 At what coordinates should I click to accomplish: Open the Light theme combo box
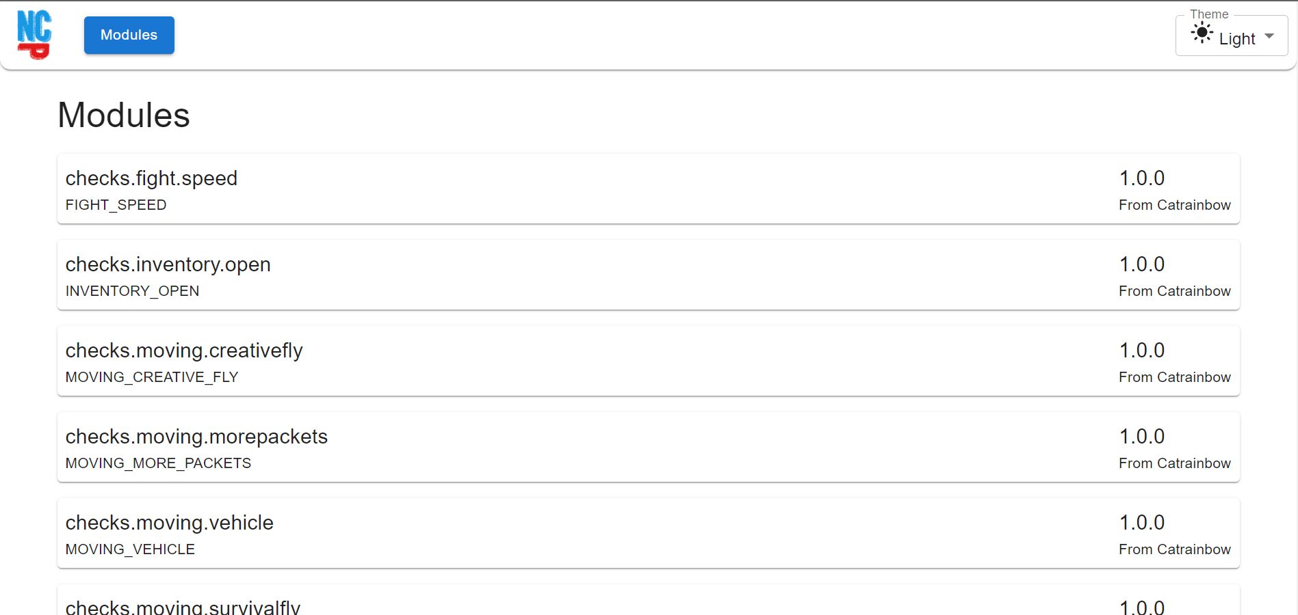1232,36
